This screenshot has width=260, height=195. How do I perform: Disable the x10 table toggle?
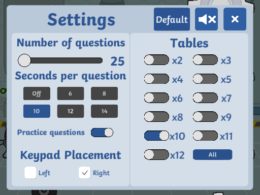tap(156, 136)
